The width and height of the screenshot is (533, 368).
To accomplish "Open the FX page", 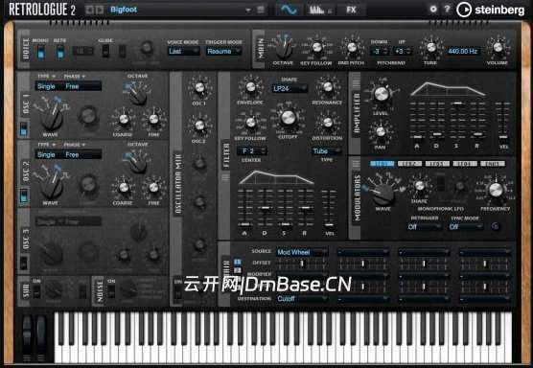I will coord(351,10).
